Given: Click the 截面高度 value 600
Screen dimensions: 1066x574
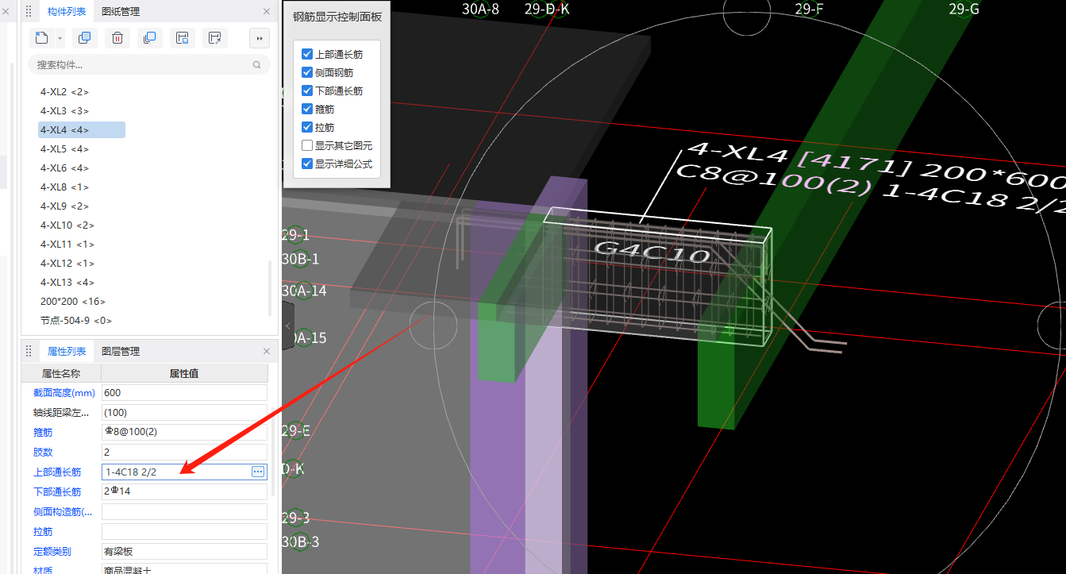Looking at the screenshot, I should tap(184, 392).
